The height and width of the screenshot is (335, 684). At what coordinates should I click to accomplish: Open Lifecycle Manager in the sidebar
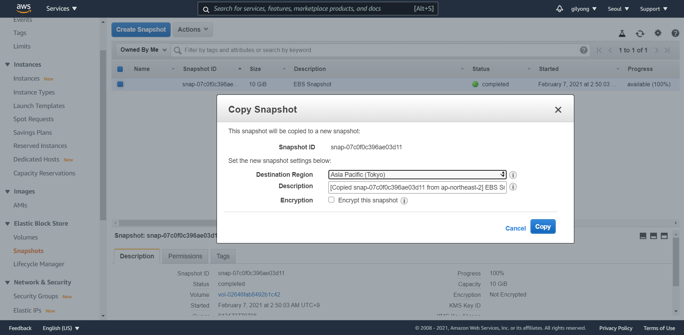click(39, 264)
